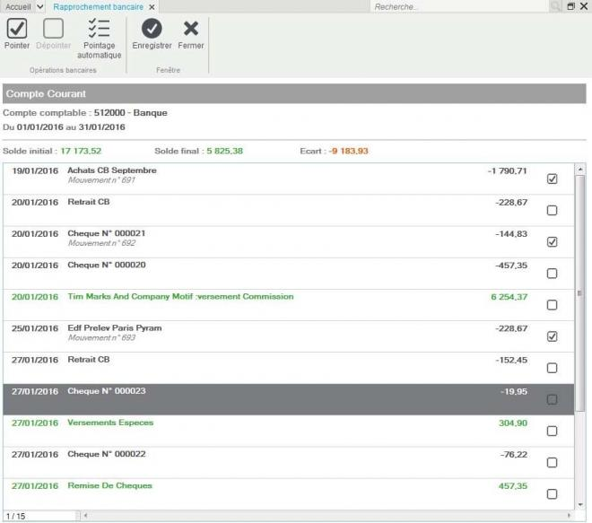Click the horizontal scrollbar left arrow

click(86, 515)
